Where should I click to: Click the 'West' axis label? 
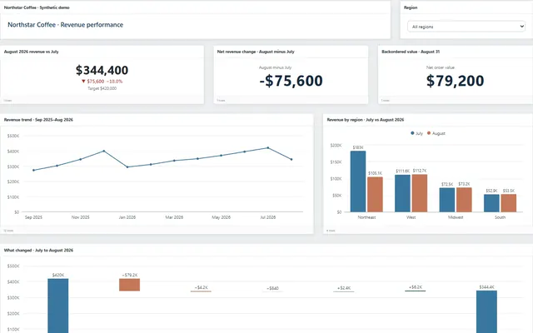(411, 217)
